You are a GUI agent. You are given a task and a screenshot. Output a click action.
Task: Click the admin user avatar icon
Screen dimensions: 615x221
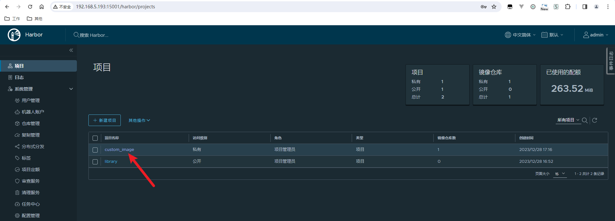click(x=586, y=35)
